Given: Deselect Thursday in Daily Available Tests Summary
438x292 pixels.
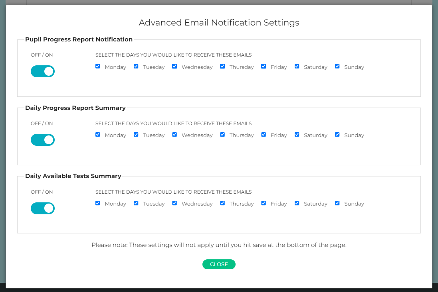Looking at the screenshot, I should point(222,203).
